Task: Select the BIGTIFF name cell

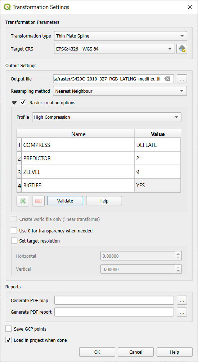Action: 78,185
